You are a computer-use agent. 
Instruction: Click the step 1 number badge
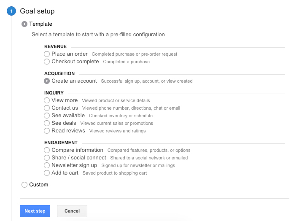click(x=11, y=11)
